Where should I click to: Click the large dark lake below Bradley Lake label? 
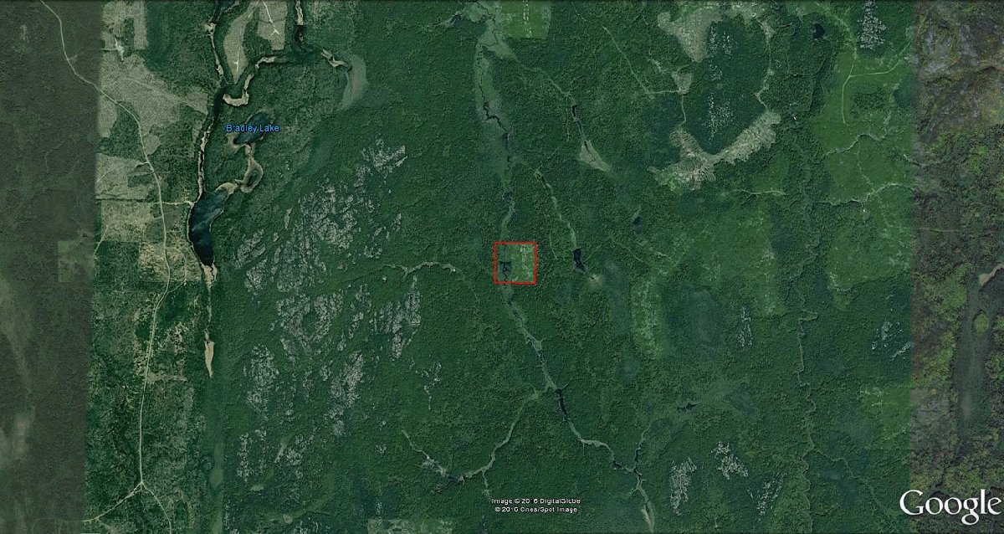click(202, 228)
